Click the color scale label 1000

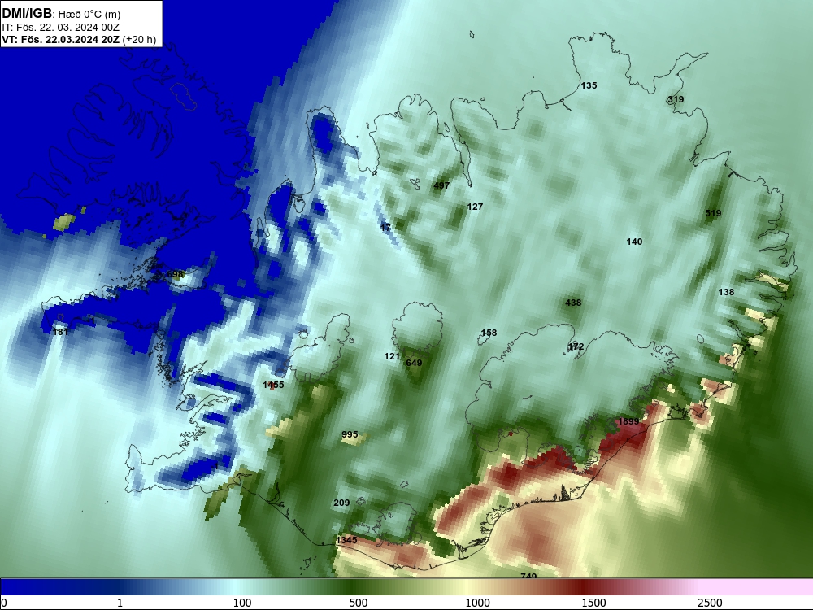click(477, 603)
